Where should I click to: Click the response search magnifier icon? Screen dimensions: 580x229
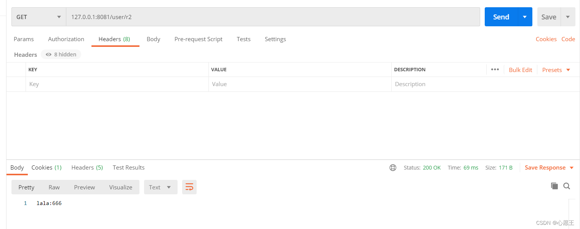click(x=567, y=186)
